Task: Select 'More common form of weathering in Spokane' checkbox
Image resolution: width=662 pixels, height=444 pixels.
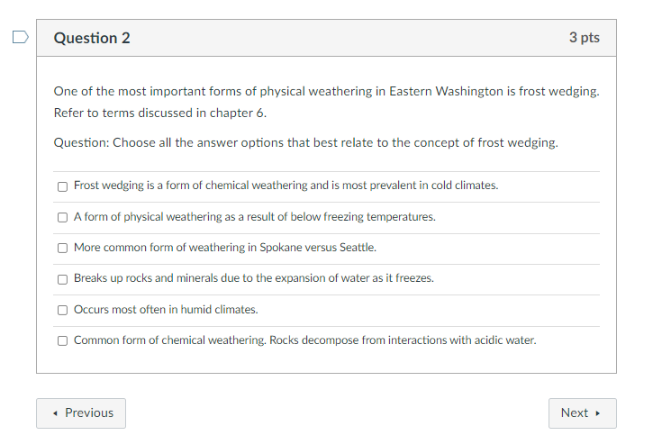Action: click(x=62, y=249)
